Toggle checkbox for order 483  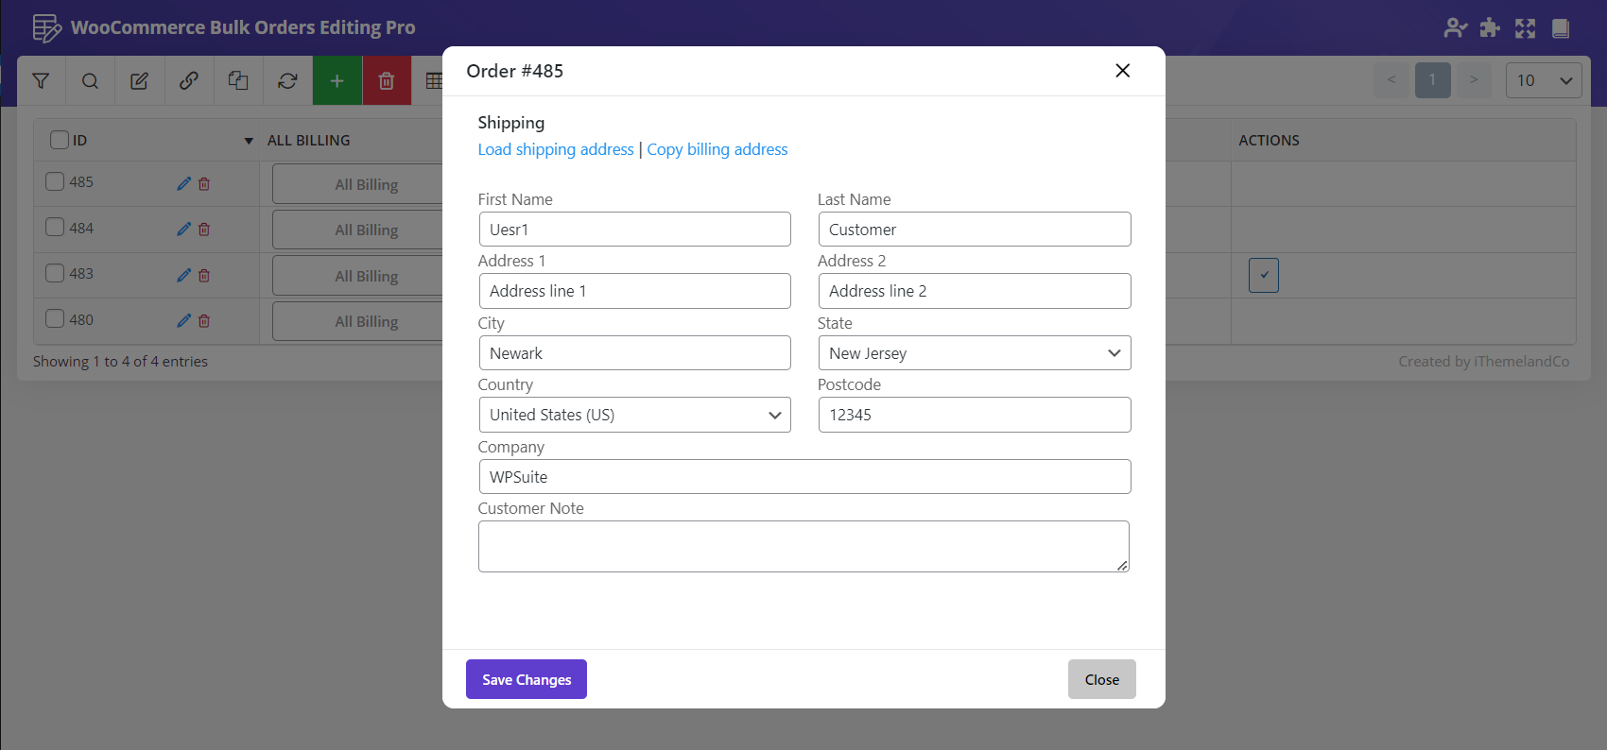click(56, 273)
